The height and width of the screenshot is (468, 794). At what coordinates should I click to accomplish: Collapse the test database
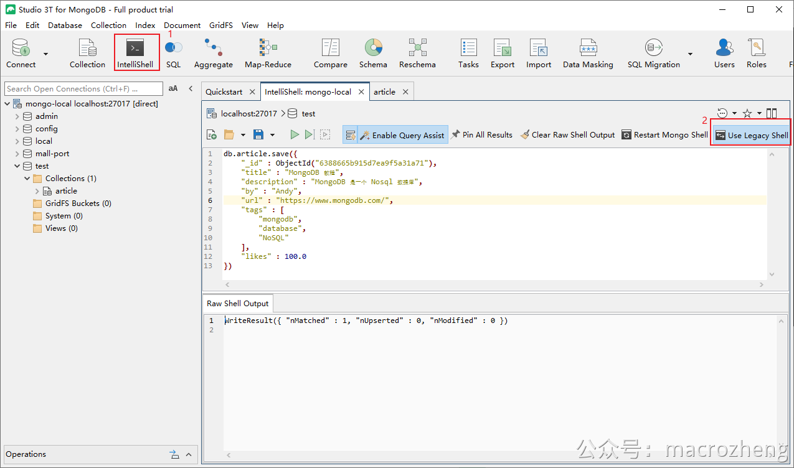click(17, 166)
